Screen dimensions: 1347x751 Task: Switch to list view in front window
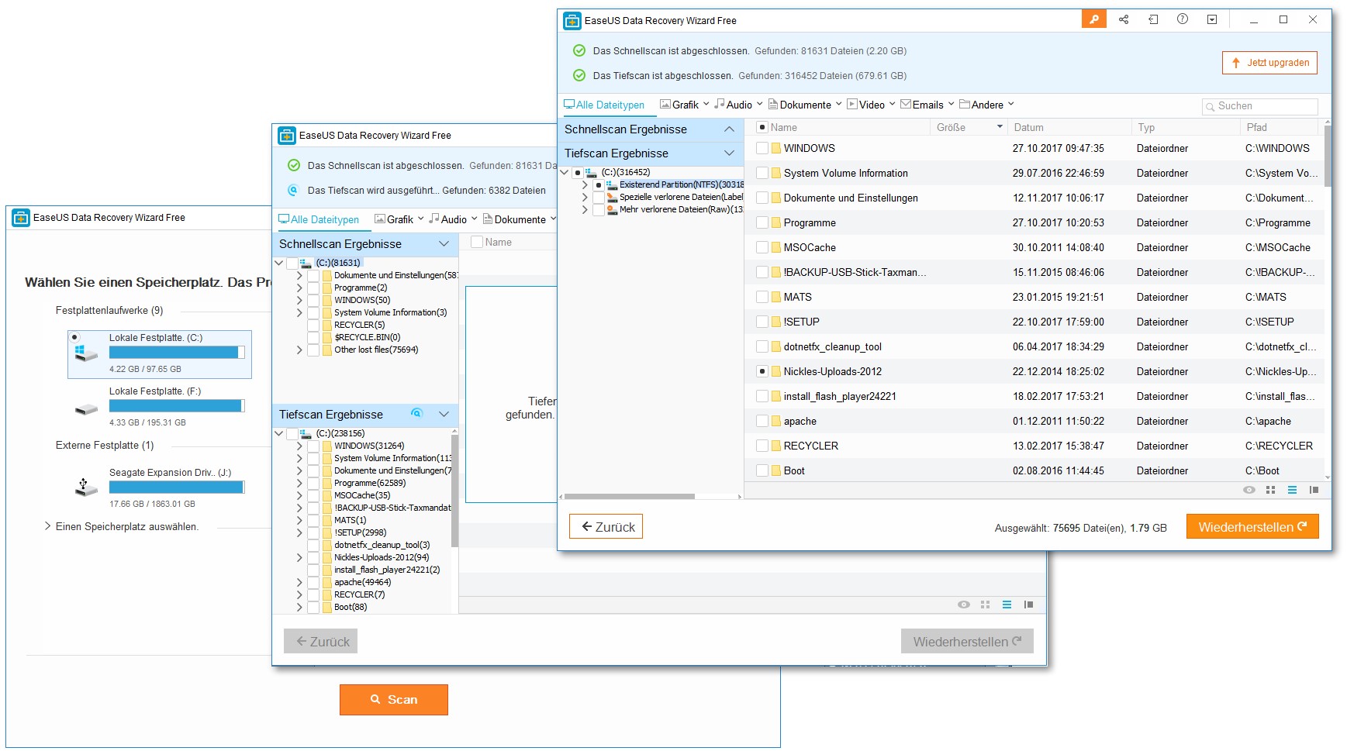click(1292, 490)
